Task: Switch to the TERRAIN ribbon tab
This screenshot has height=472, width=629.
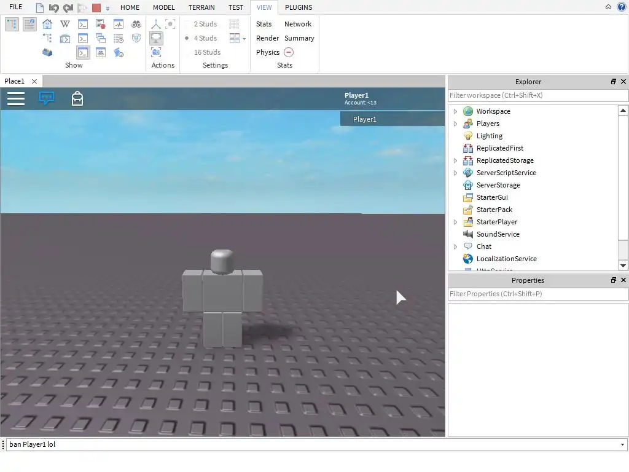Action: [x=201, y=7]
